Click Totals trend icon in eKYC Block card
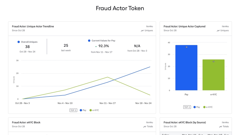Viewport: 240px width, 135px height. click(145, 127)
